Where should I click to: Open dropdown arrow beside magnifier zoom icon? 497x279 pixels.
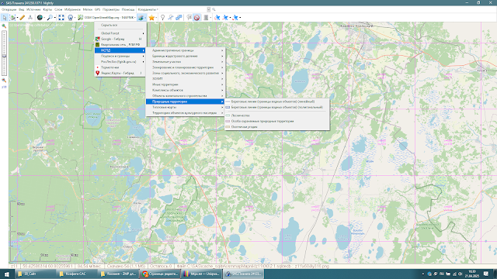click(x=55, y=18)
